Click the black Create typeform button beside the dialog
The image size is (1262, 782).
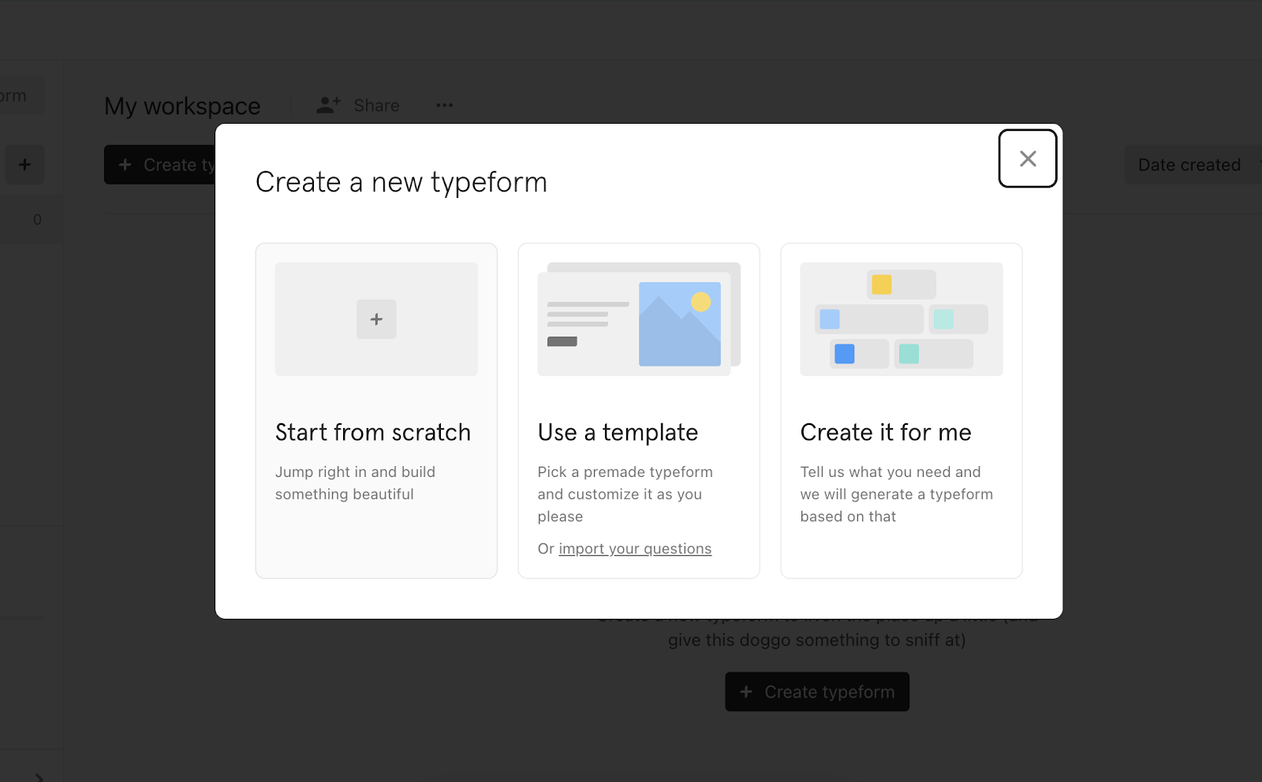pyautogui.click(x=160, y=165)
